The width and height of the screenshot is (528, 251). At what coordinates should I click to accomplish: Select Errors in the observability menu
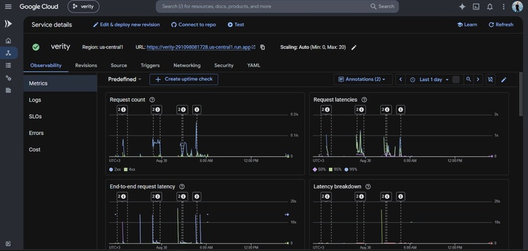point(60,133)
